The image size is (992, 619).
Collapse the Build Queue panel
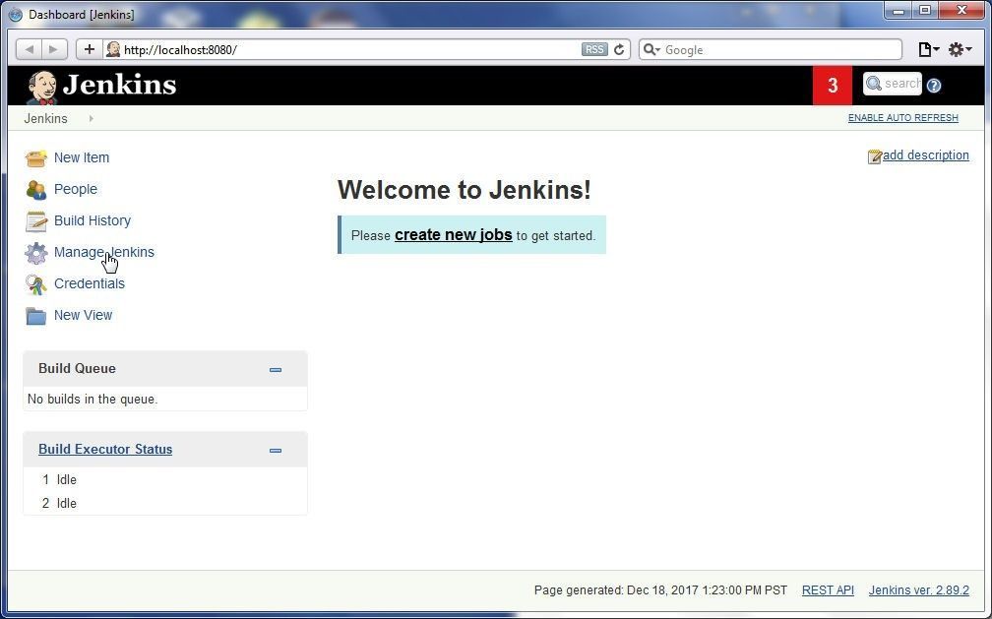(x=276, y=370)
